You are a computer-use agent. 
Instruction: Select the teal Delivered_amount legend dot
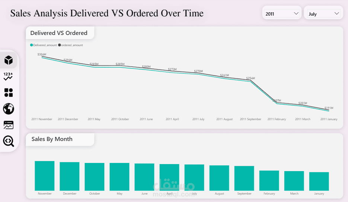pos(32,45)
